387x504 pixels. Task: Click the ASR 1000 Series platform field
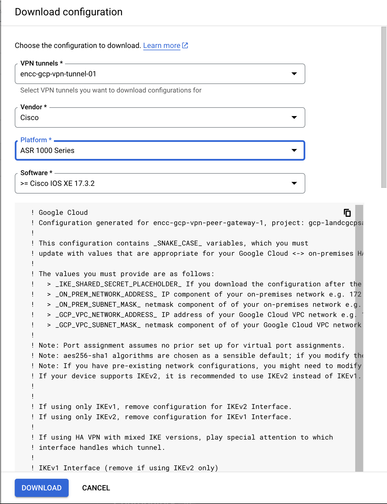[x=160, y=150]
